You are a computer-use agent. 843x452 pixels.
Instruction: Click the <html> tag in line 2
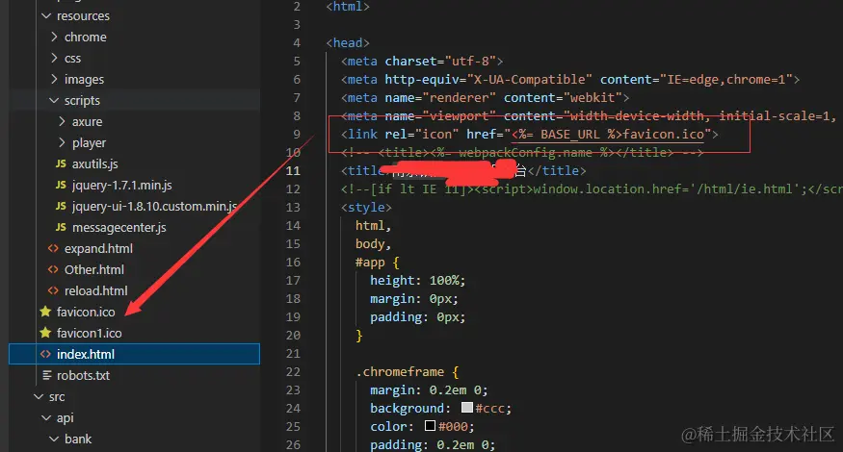348,7
